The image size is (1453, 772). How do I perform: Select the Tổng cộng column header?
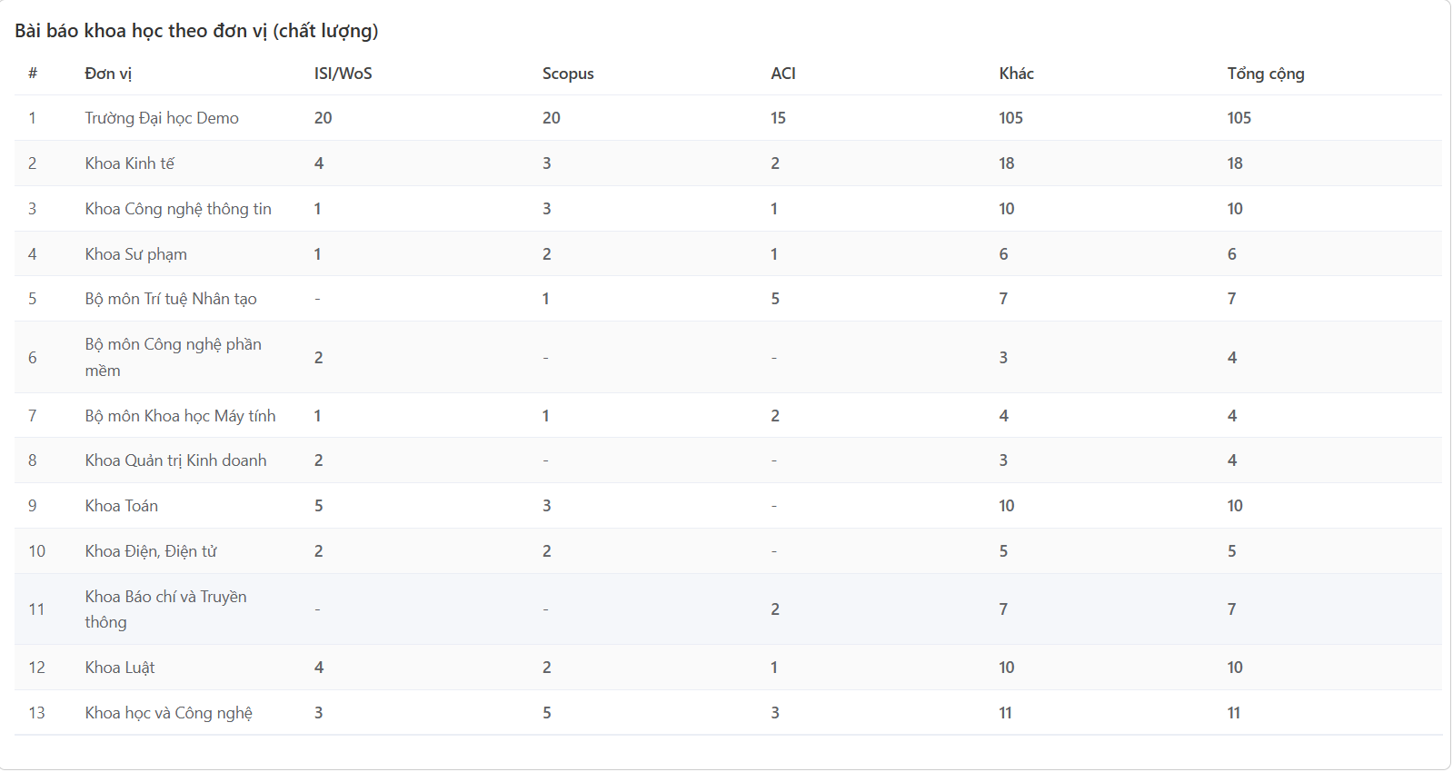pyautogui.click(x=1265, y=74)
